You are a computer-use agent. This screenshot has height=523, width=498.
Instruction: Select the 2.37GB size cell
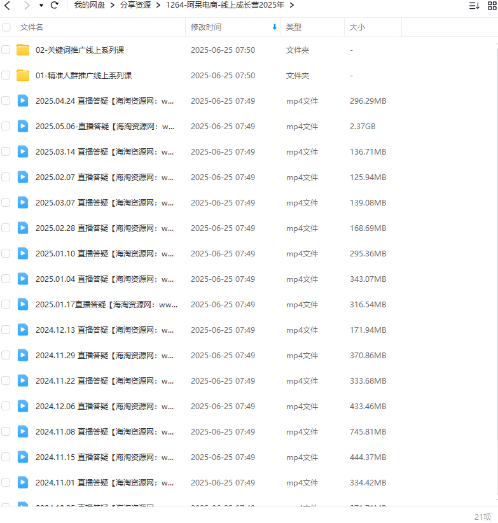tap(363, 127)
